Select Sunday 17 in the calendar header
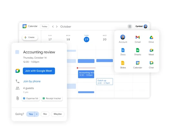This screenshot has height=140, width=170. pos(50,38)
